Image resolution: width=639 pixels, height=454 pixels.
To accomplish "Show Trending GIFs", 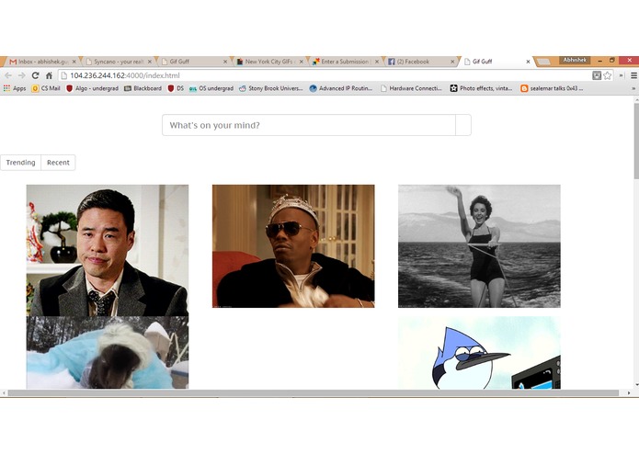I will click(20, 163).
